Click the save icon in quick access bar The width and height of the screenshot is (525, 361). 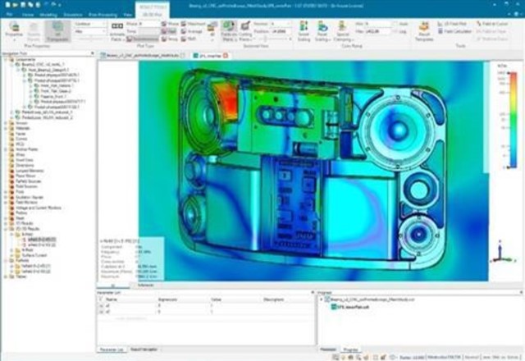click(x=24, y=5)
